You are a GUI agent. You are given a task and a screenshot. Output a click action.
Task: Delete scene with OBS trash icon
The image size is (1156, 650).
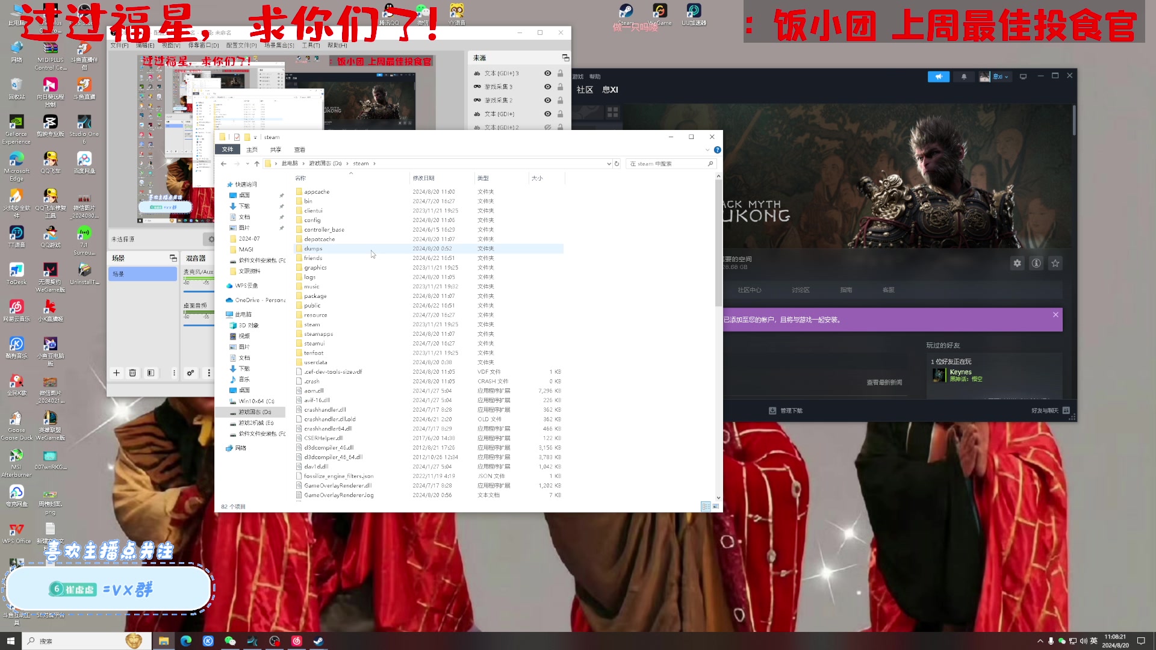pyautogui.click(x=133, y=373)
